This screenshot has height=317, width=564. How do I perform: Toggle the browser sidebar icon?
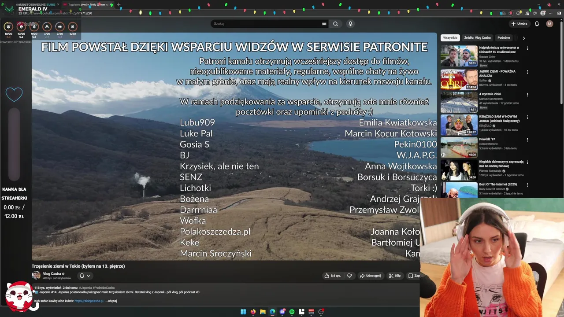point(559,13)
